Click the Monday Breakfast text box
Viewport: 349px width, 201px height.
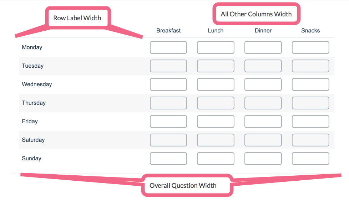[168, 47]
